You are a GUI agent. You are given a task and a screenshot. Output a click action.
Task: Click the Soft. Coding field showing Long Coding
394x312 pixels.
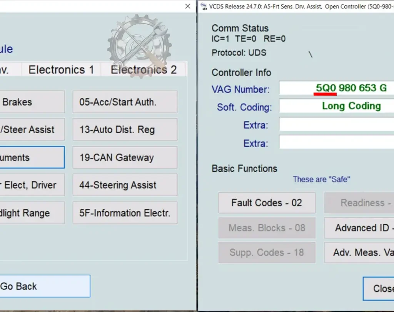point(336,106)
